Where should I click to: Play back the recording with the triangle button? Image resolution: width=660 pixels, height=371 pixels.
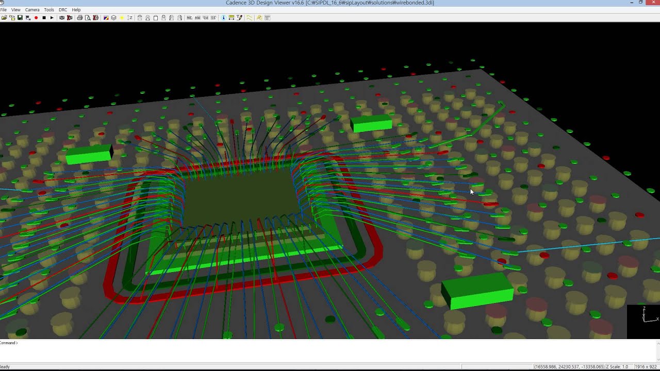coord(52,18)
